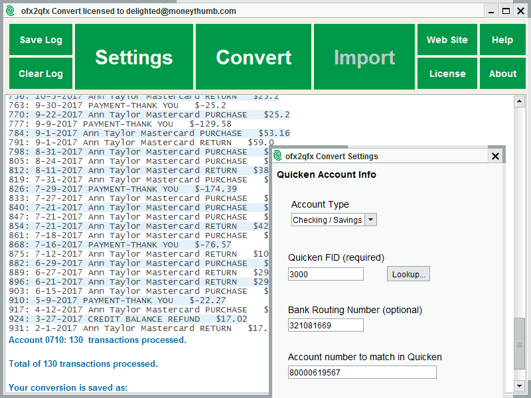The height and width of the screenshot is (398, 531).
Task: Close the main ofx2qfx Convert window
Action: pos(521,11)
